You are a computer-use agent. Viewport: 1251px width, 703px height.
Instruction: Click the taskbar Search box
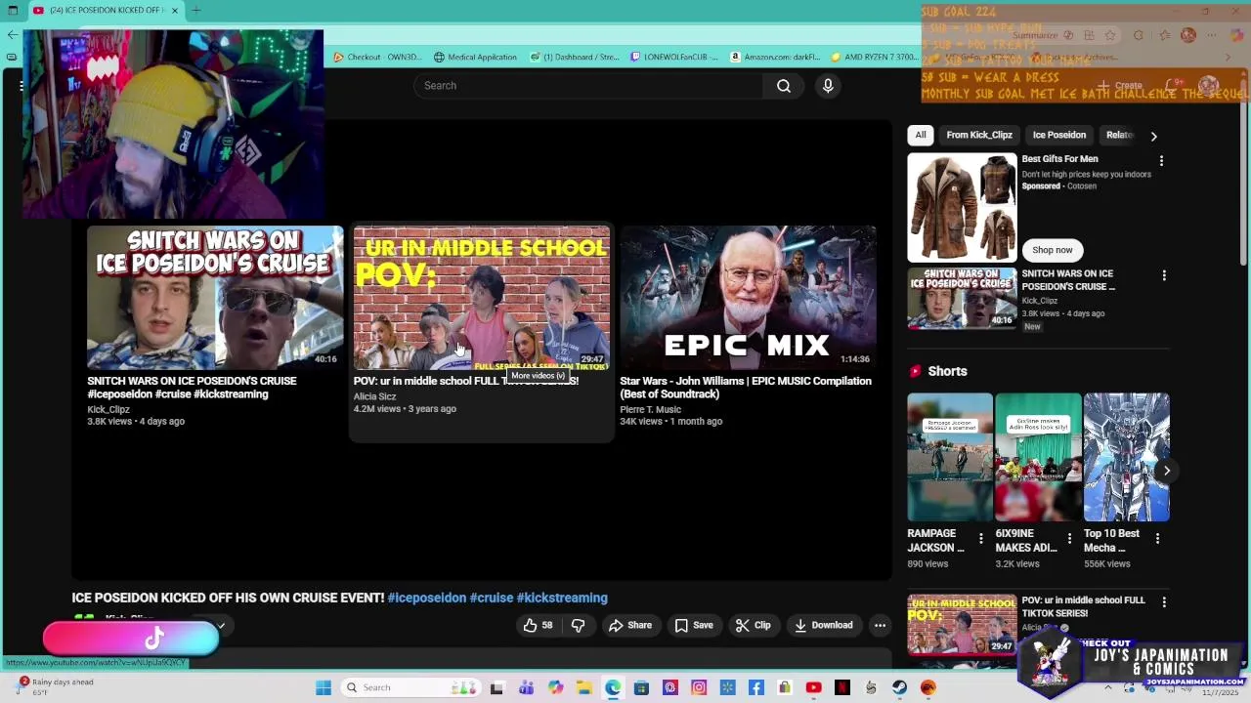click(410, 687)
